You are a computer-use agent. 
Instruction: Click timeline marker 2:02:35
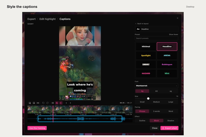pyautogui.click(x=83, y=115)
